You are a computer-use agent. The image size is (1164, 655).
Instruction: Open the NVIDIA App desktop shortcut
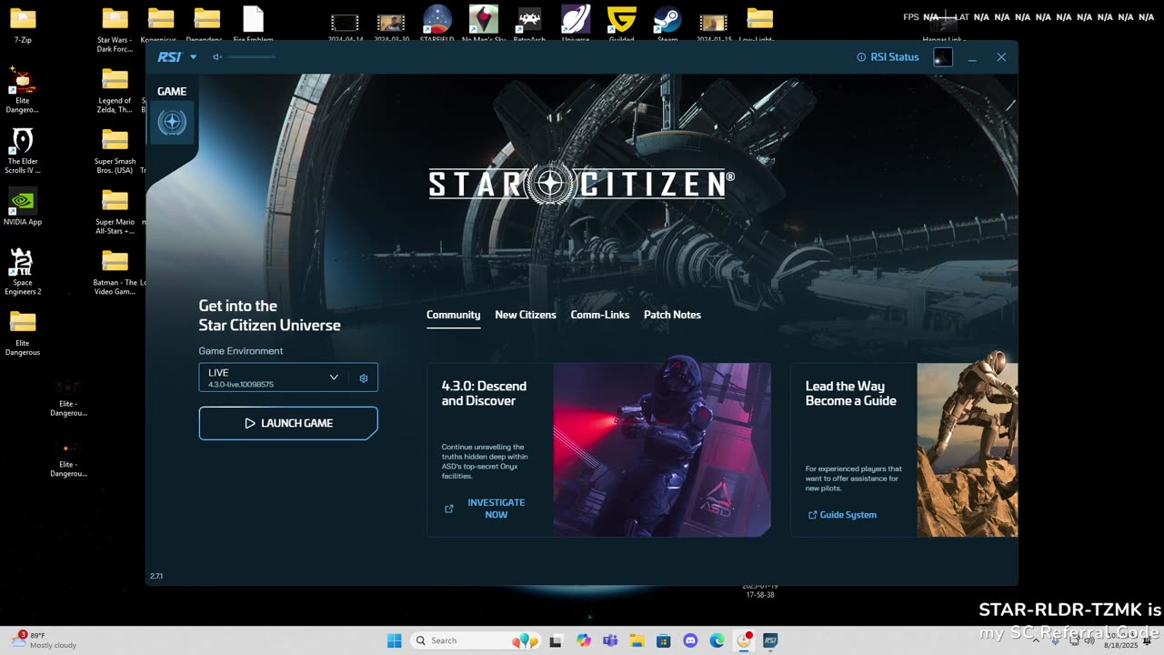coord(23,207)
